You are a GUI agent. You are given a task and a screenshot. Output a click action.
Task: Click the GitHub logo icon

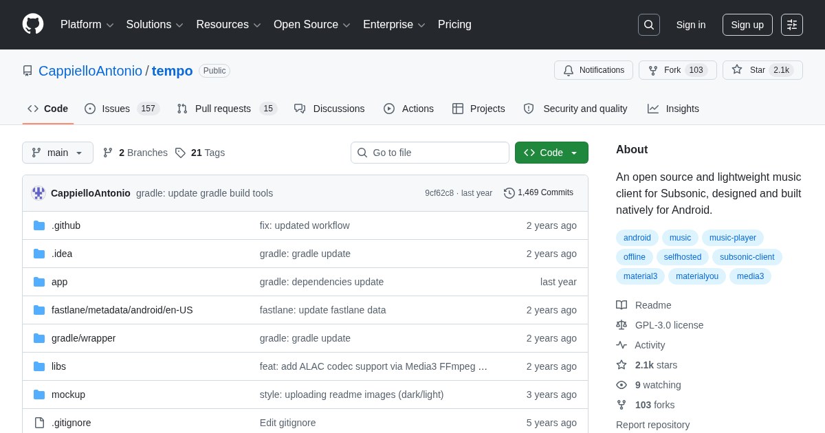[x=33, y=24]
